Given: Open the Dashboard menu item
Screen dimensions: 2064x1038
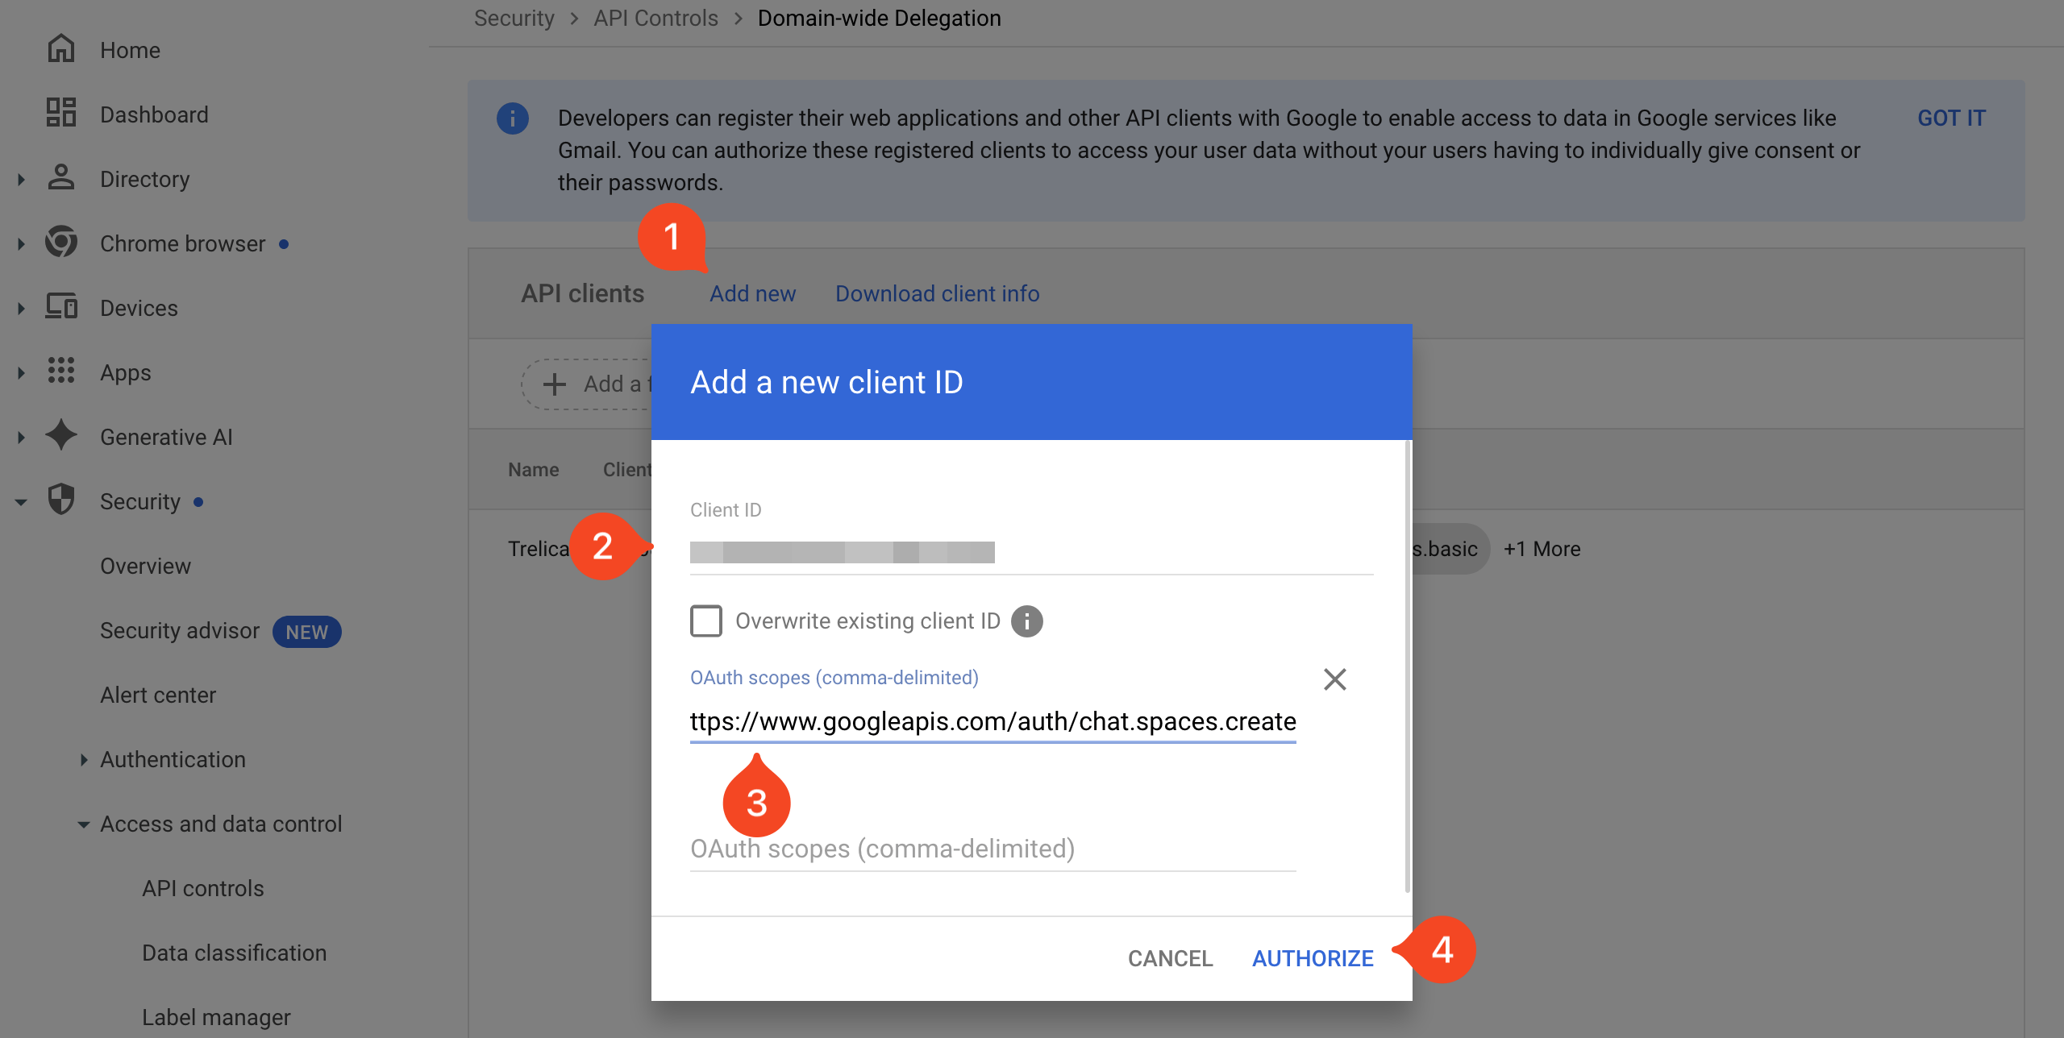Looking at the screenshot, I should 154,114.
